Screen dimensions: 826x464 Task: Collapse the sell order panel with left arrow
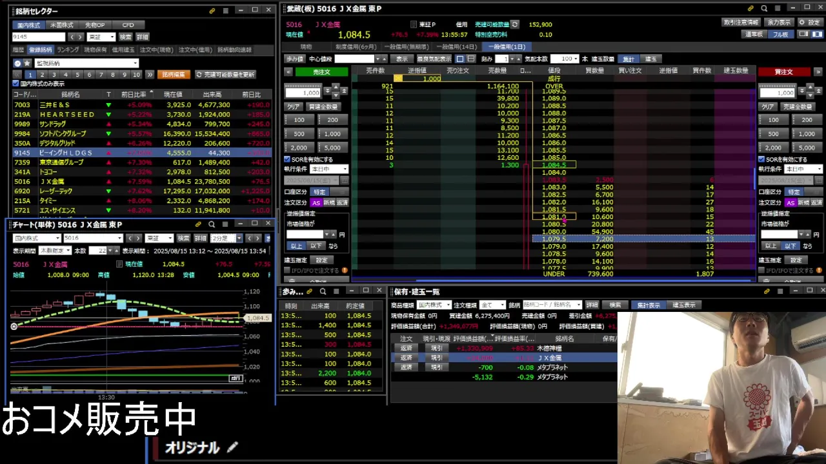coord(288,72)
